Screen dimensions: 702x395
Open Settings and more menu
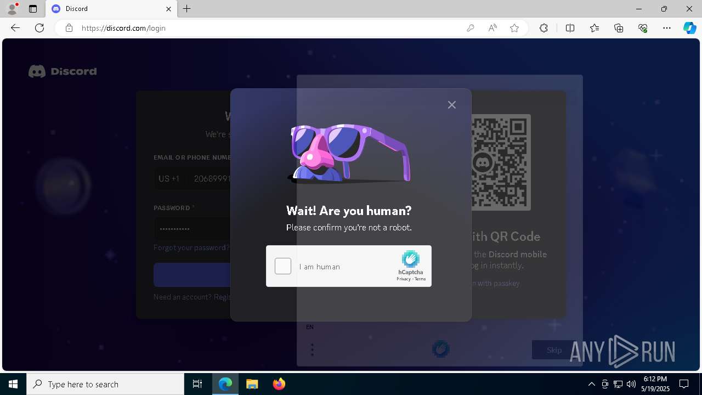(x=667, y=28)
